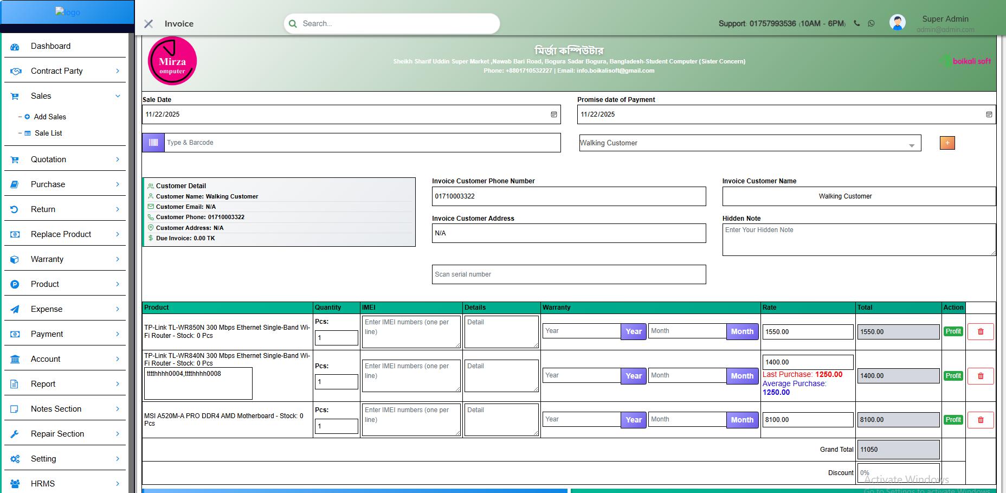The width and height of the screenshot is (1006, 493).
Task: Delete the MSI A520M-A product row
Action: click(x=981, y=419)
